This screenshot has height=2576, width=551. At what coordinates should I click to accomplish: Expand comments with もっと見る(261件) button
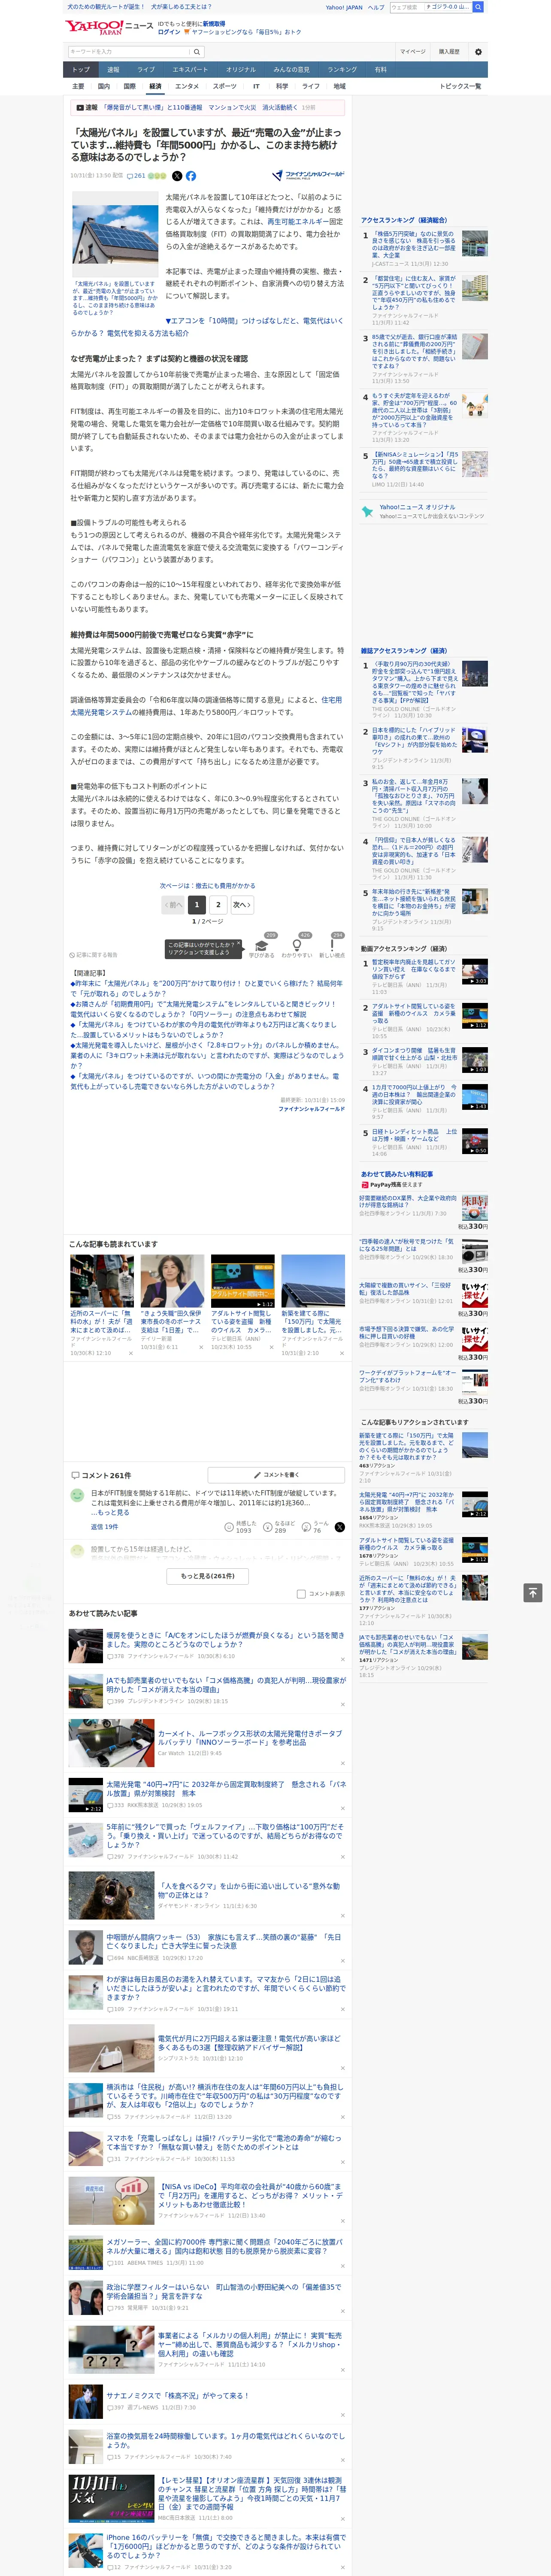pos(207,1576)
